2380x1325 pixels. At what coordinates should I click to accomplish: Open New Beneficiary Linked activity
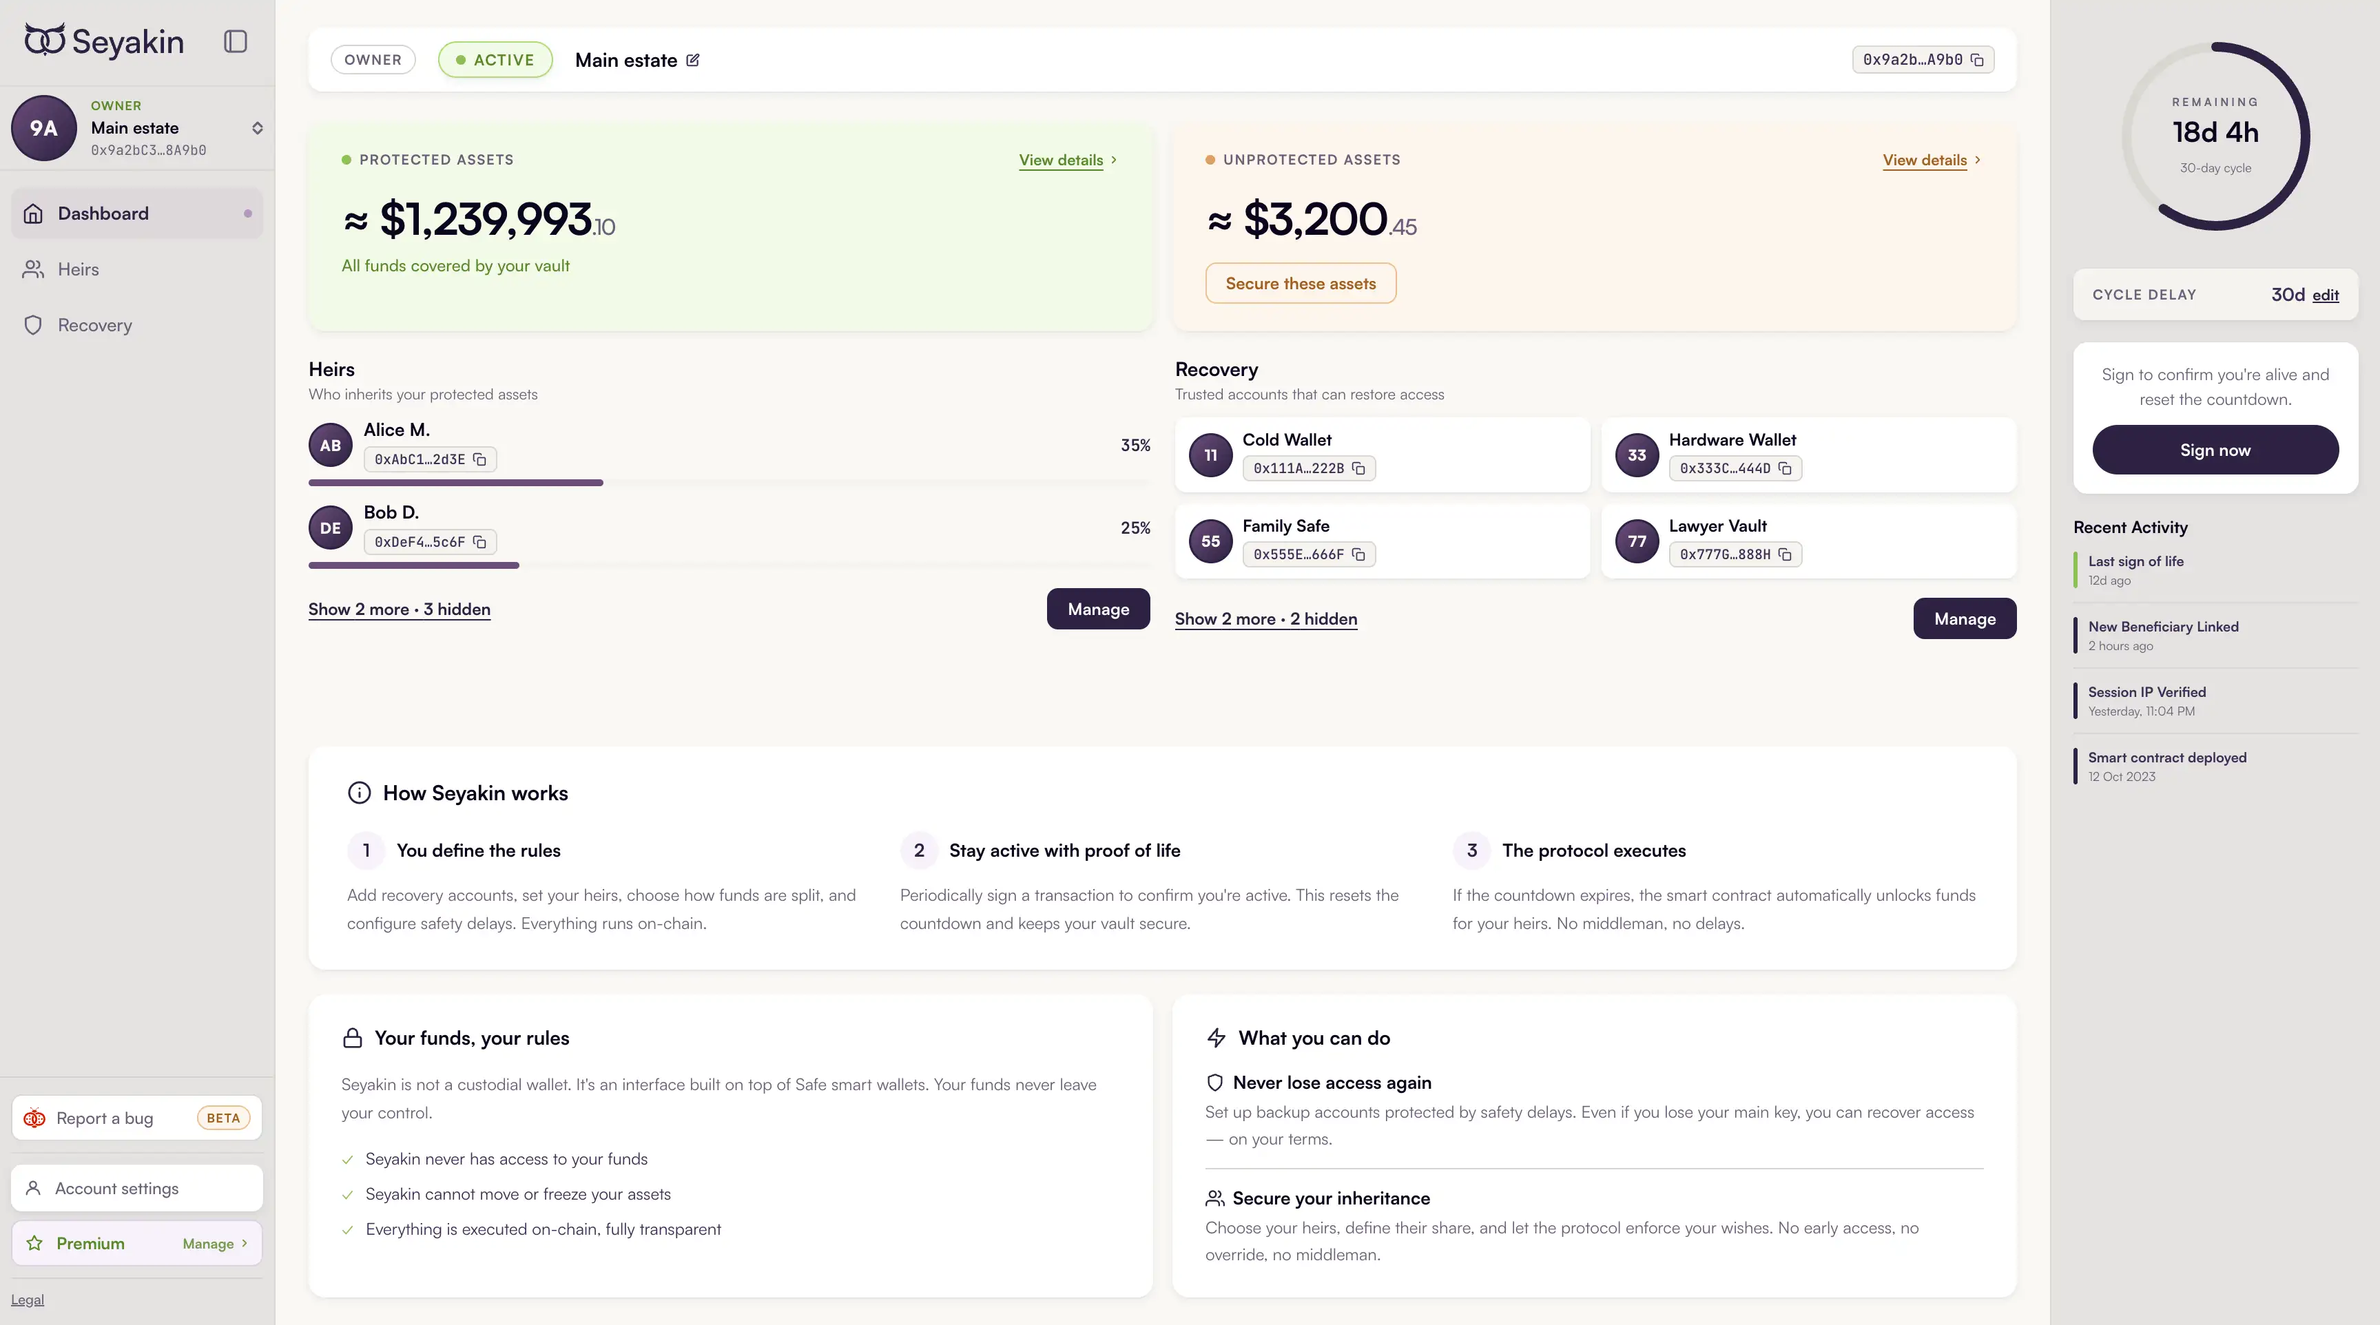click(x=2215, y=636)
